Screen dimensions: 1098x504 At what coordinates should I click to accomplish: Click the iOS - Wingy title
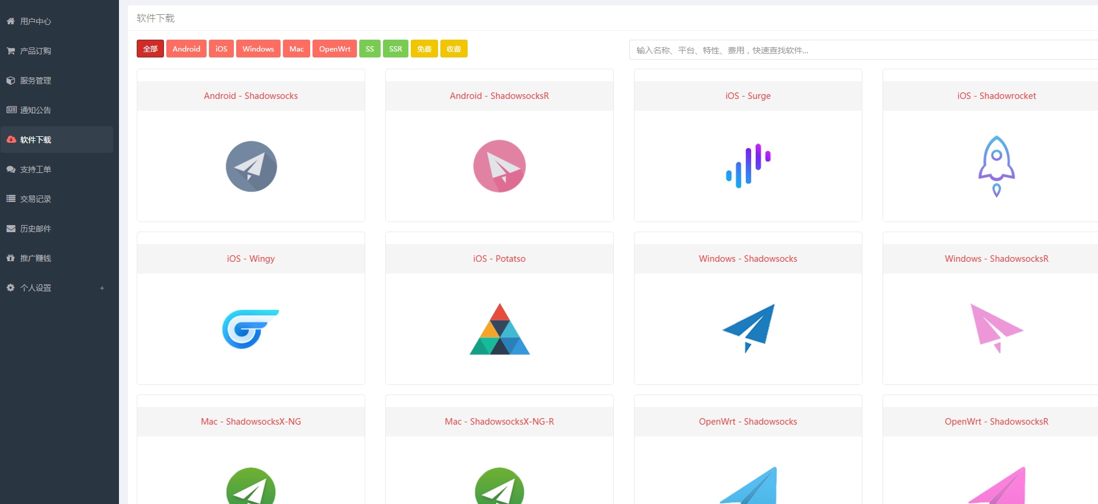point(251,259)
